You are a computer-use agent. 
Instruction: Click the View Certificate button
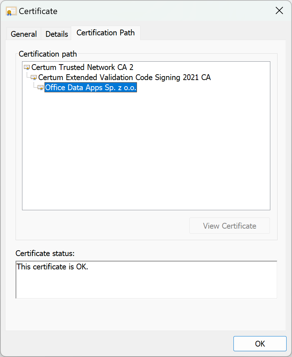pyautogui.click(x=229, y=225)
